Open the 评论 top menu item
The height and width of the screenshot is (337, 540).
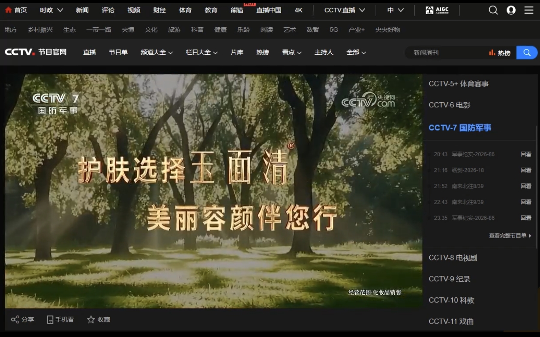point(108,10)
